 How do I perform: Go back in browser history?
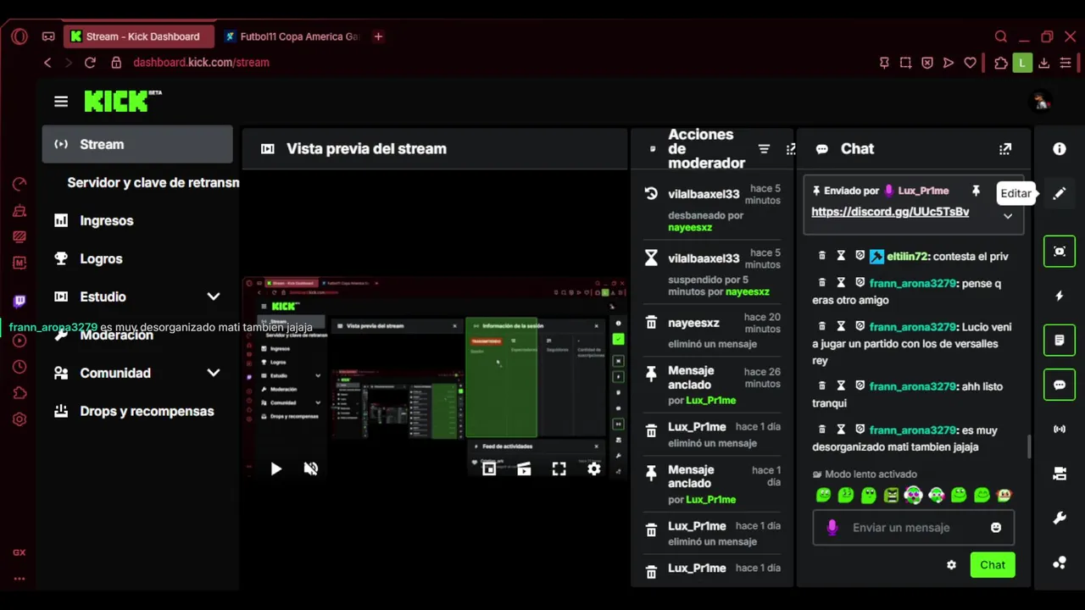click(x=47, y=63)
